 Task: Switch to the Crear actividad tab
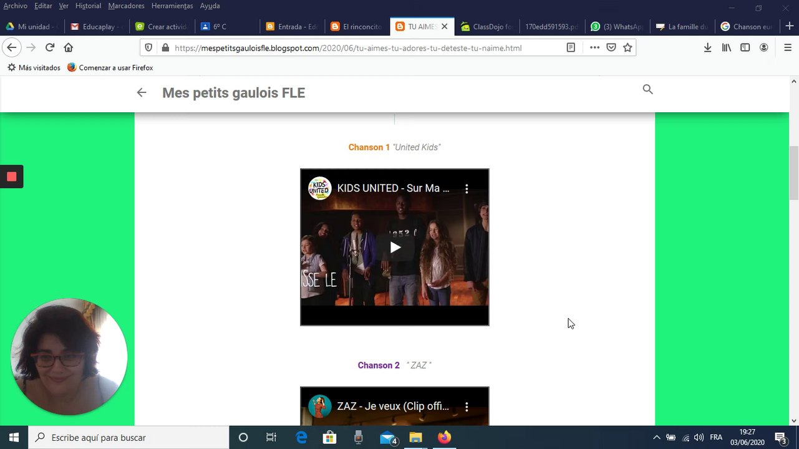[x=162, y=27]
